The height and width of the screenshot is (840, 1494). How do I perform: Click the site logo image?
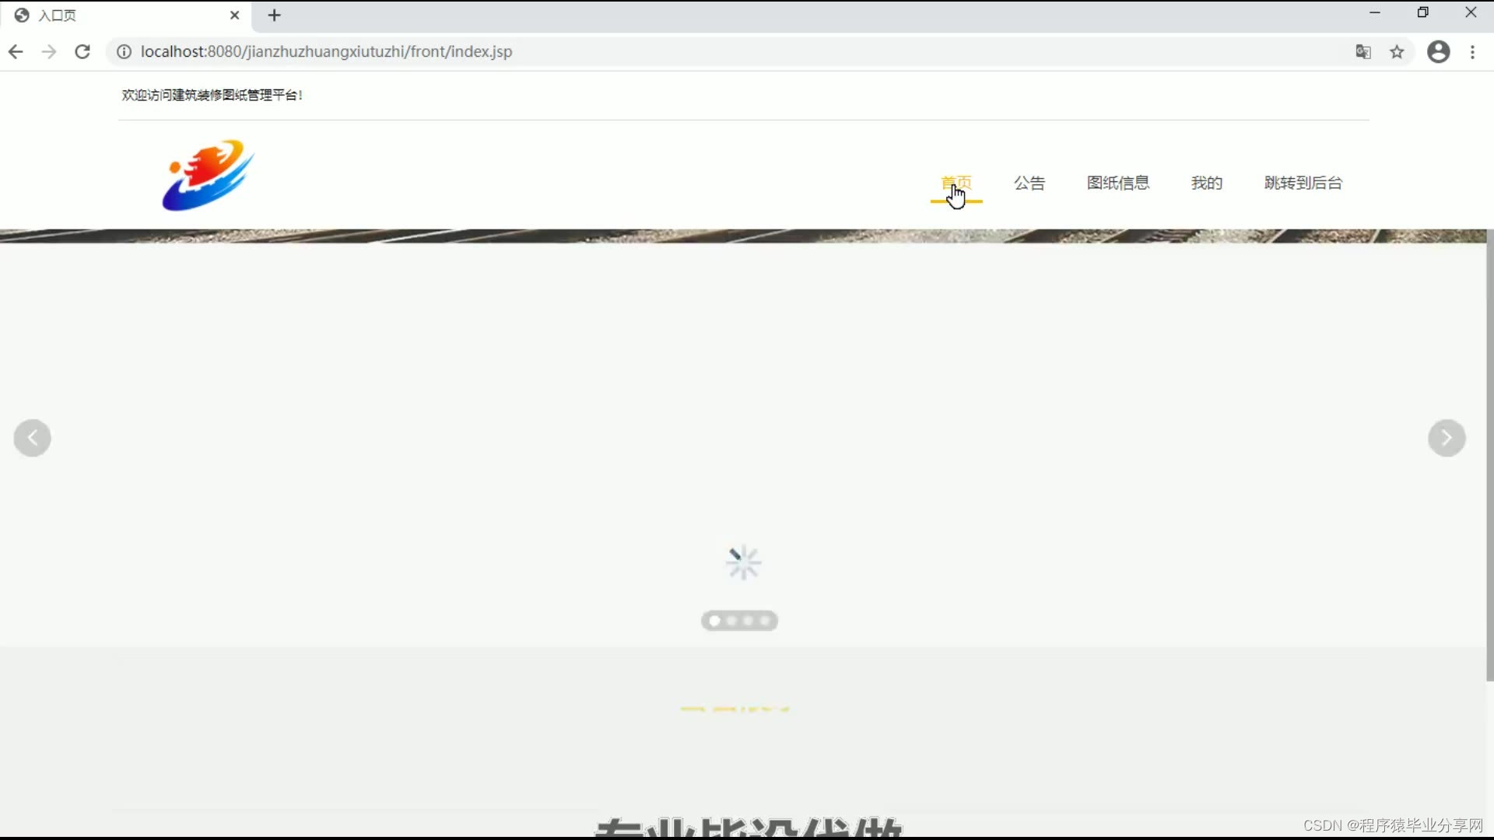208,175
